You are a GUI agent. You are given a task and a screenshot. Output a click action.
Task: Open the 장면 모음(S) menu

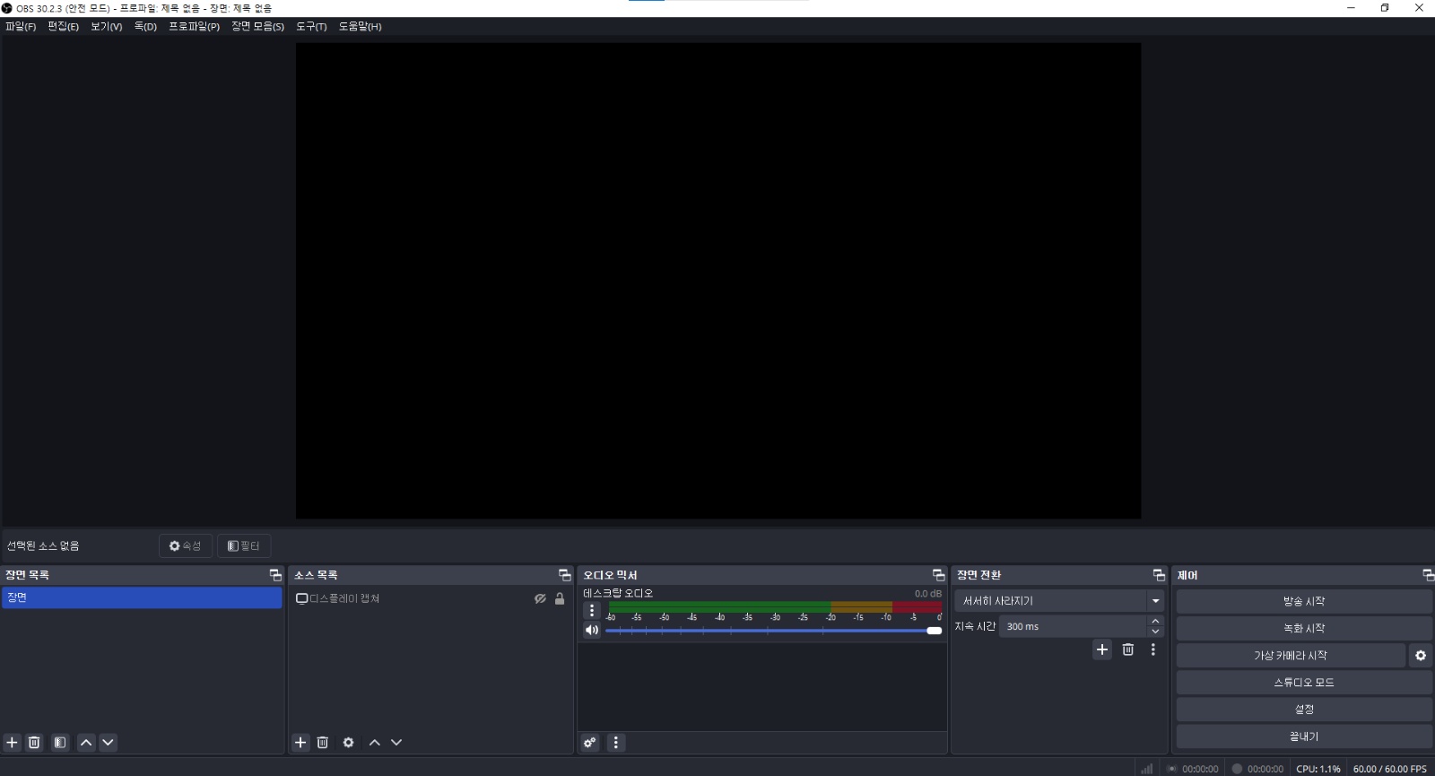(x=257, y=27)
